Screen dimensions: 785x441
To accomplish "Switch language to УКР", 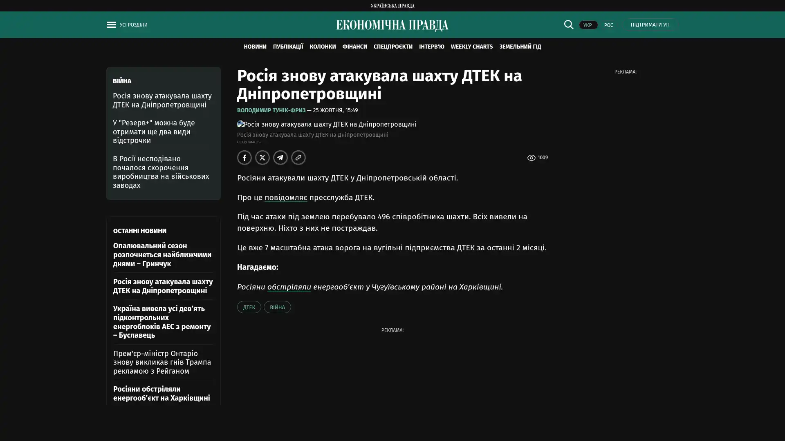I will pos(588,25).
